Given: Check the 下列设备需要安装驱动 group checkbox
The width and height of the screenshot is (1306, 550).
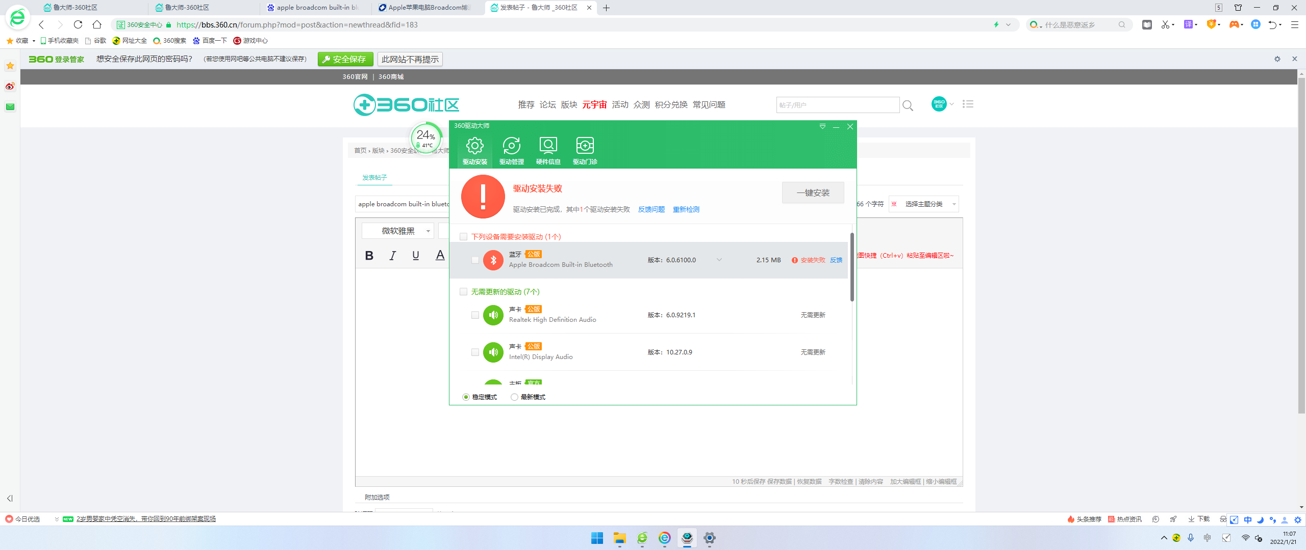Looking at the screenshot, I should pos(463,237).
